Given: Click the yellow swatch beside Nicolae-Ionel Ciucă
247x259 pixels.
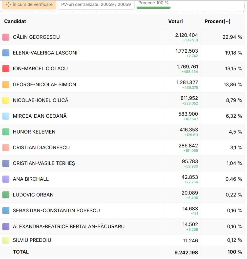Looking at the screenshot, I should click(6, 100).
